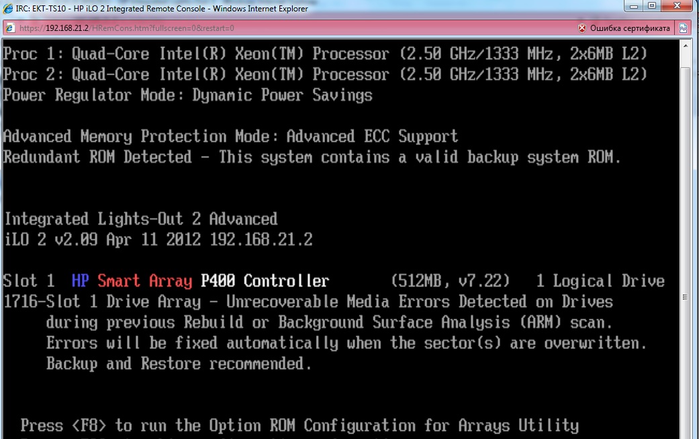Image resolution: width=699 pixels, height=439 pixels.
Task: Close the iLO 2 Remote Console window
Action: (x=677, y=6)
